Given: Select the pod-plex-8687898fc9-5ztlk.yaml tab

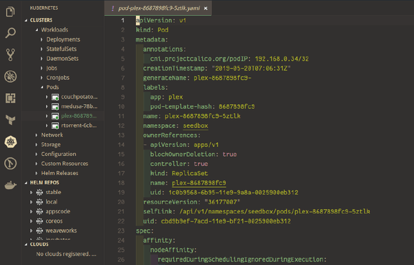Looking at the screenshot, I should [x=159, y=8].
